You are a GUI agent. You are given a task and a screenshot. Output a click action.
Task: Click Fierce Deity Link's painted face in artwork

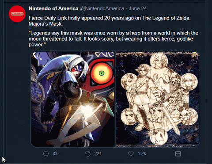tap(76, 69)
